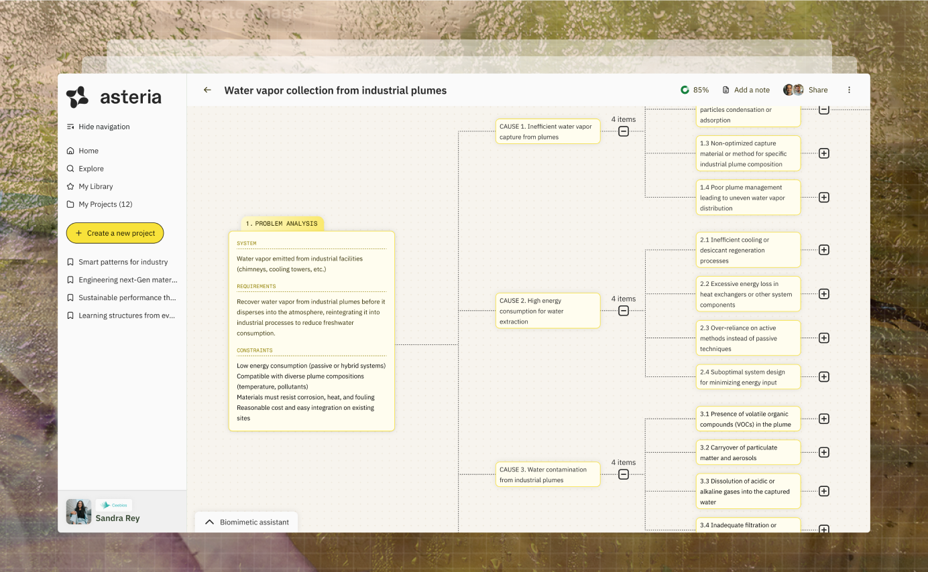Open bookmark Smart patterns for industry
Image resolution: width=928 pixels, height=572 pixels.
point(123,262)
